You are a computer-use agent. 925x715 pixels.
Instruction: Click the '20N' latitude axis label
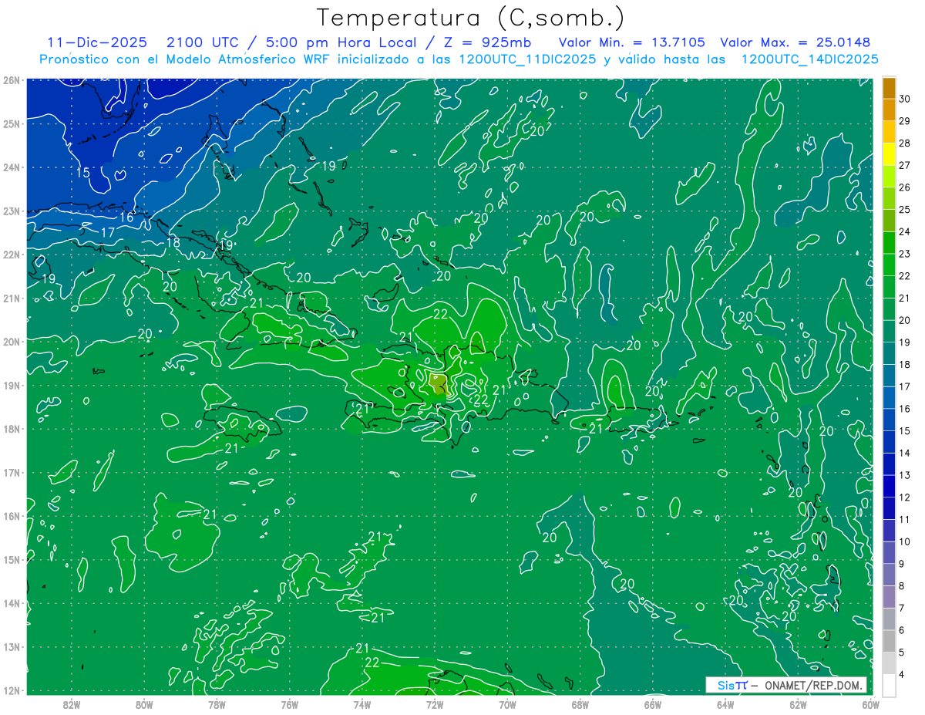(x=11, y=342)
